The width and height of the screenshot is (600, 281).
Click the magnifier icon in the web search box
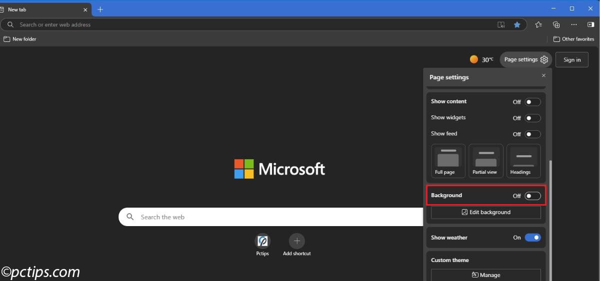tap(130, 217)
